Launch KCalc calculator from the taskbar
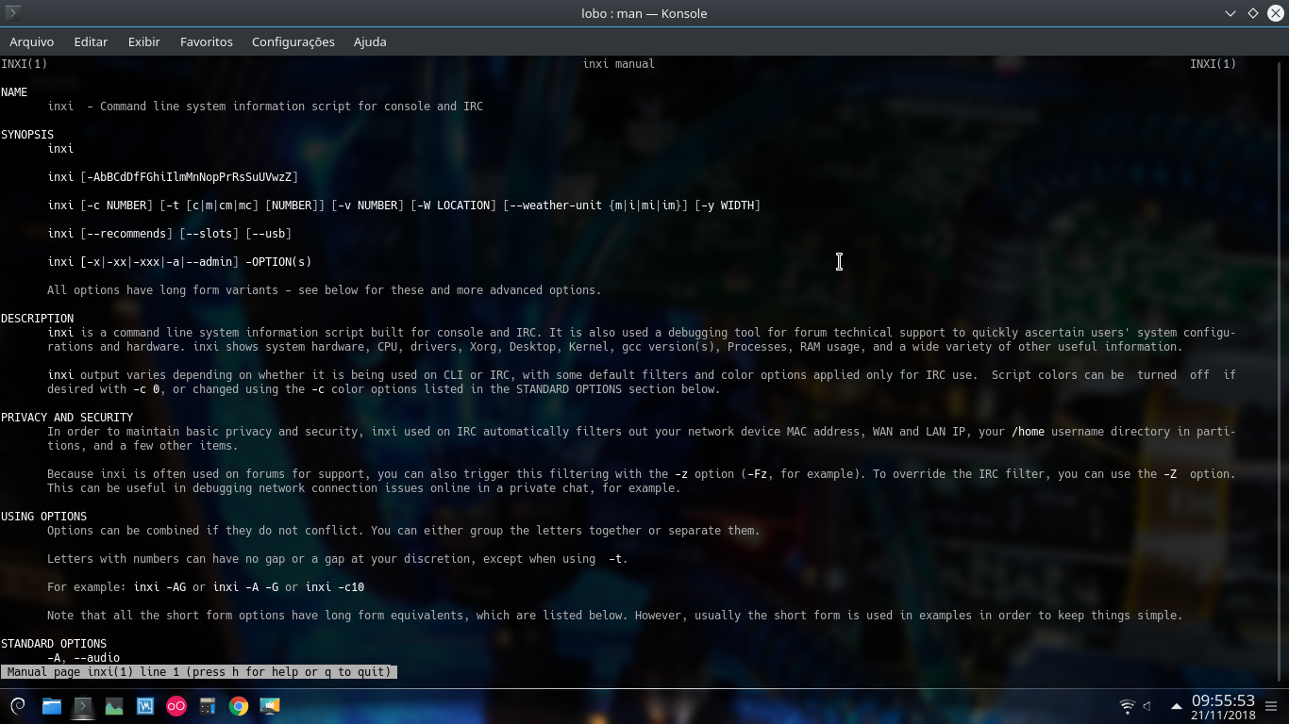The height and width of the screenshot is (724, 1289). [x=207, y=706]
